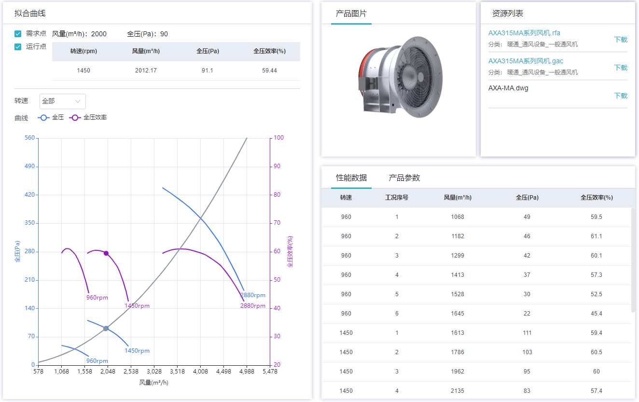
Task: Select the 产品图片 tab
Action: [x=351, y=14]
